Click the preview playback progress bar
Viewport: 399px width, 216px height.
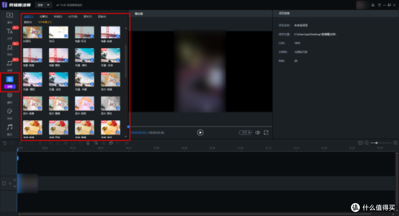200,126
